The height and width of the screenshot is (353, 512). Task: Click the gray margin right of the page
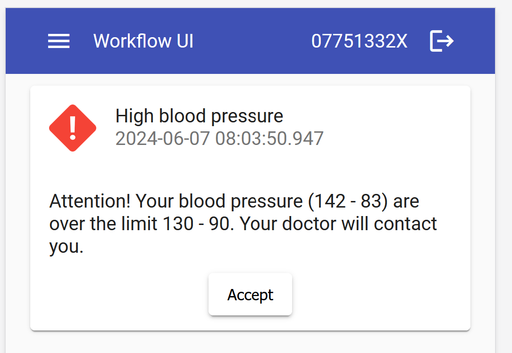point(504,188)
